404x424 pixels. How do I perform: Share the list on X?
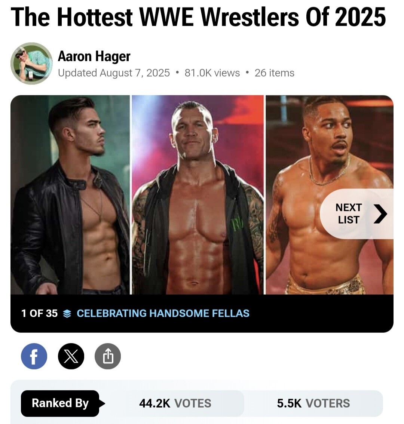coord(71,356)
